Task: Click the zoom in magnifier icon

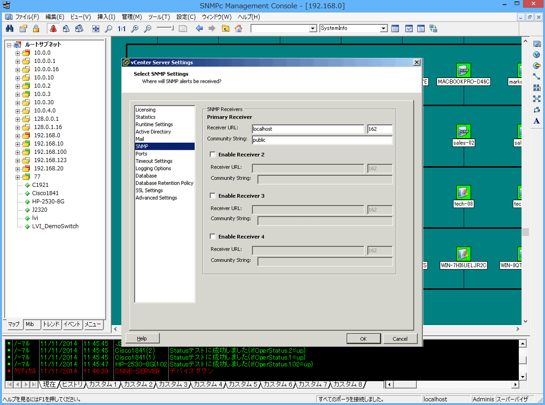Action: (x=135, y=28)
